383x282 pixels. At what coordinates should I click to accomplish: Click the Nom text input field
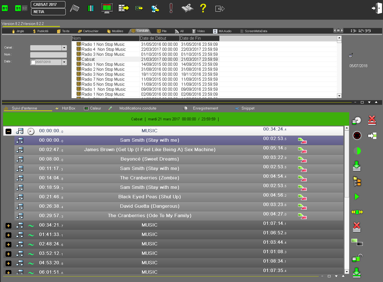pos(48,55)
